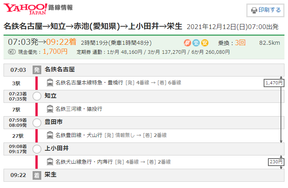288x188 pixels.
Task: Click the 印刷する print button
Action: [x=265, y=10]
